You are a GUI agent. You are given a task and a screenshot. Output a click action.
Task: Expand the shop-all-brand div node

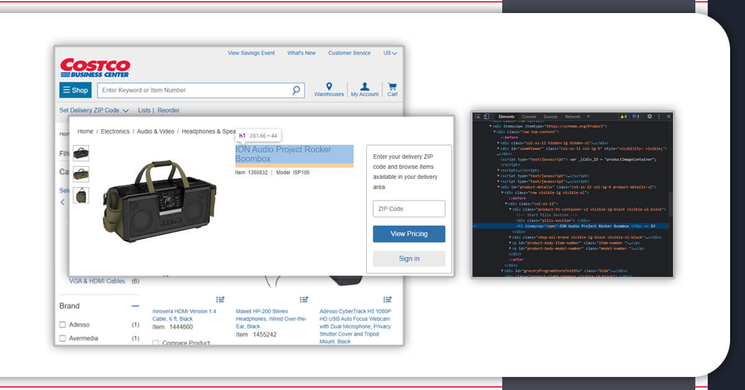click(510, 237)
